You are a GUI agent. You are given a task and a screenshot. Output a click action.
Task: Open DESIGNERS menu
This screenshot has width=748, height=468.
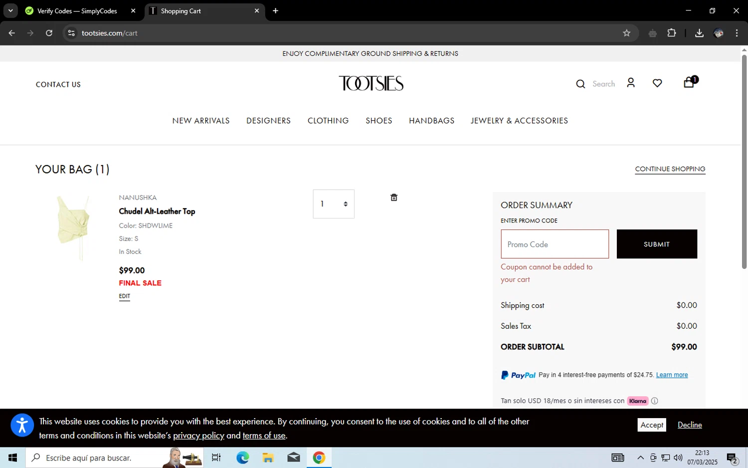pos(268,121)
